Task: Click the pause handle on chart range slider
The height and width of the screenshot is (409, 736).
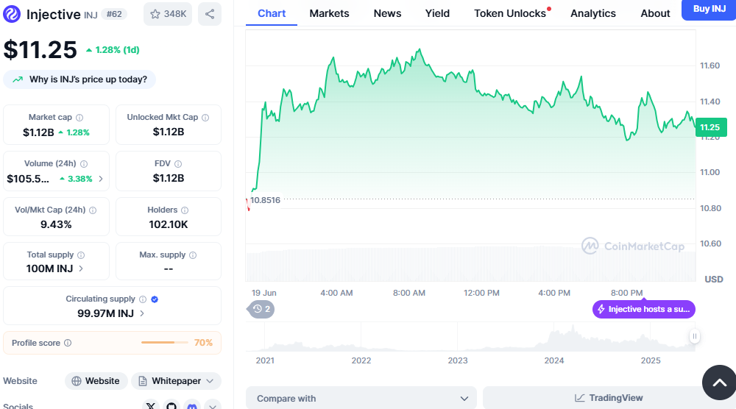Action: click(x=695, y=336)
